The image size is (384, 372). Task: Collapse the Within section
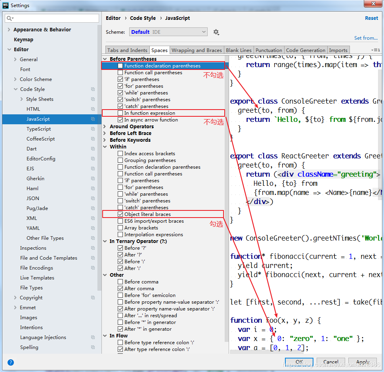105,147
